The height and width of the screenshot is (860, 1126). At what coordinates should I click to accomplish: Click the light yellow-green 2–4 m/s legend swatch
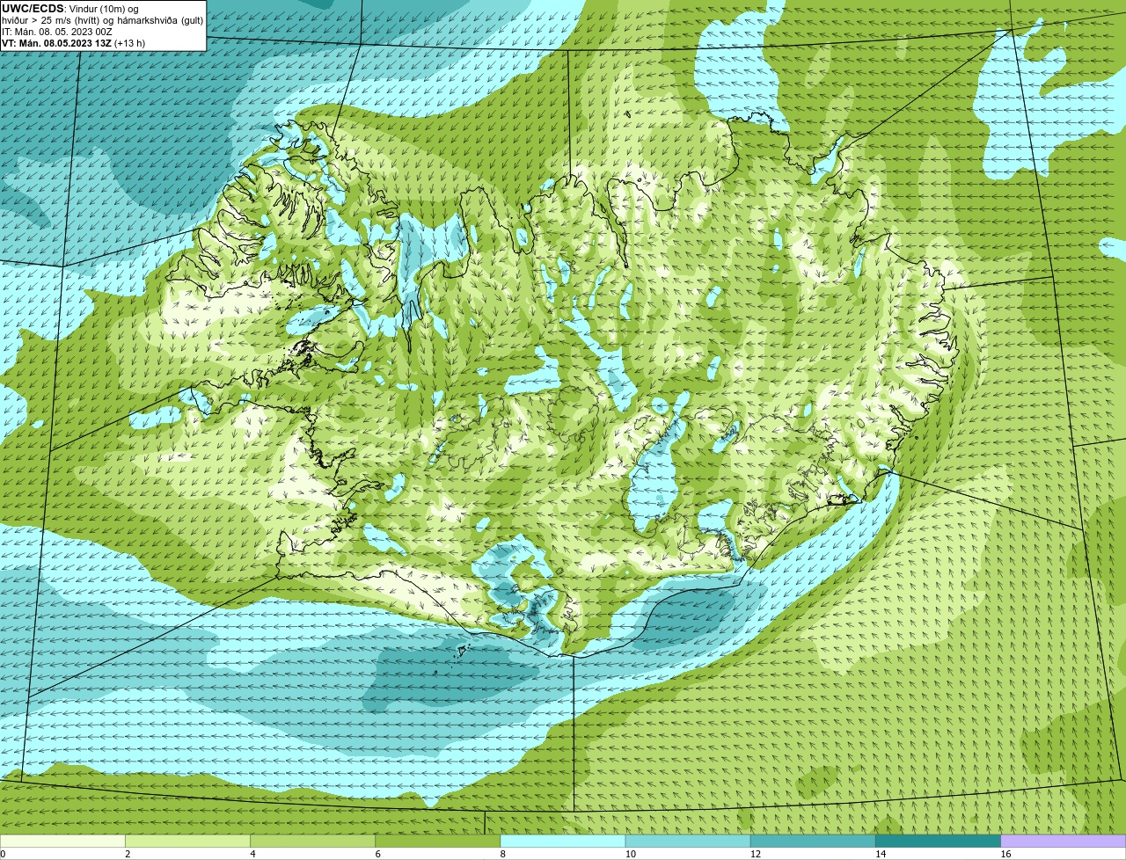click(187, 841)
